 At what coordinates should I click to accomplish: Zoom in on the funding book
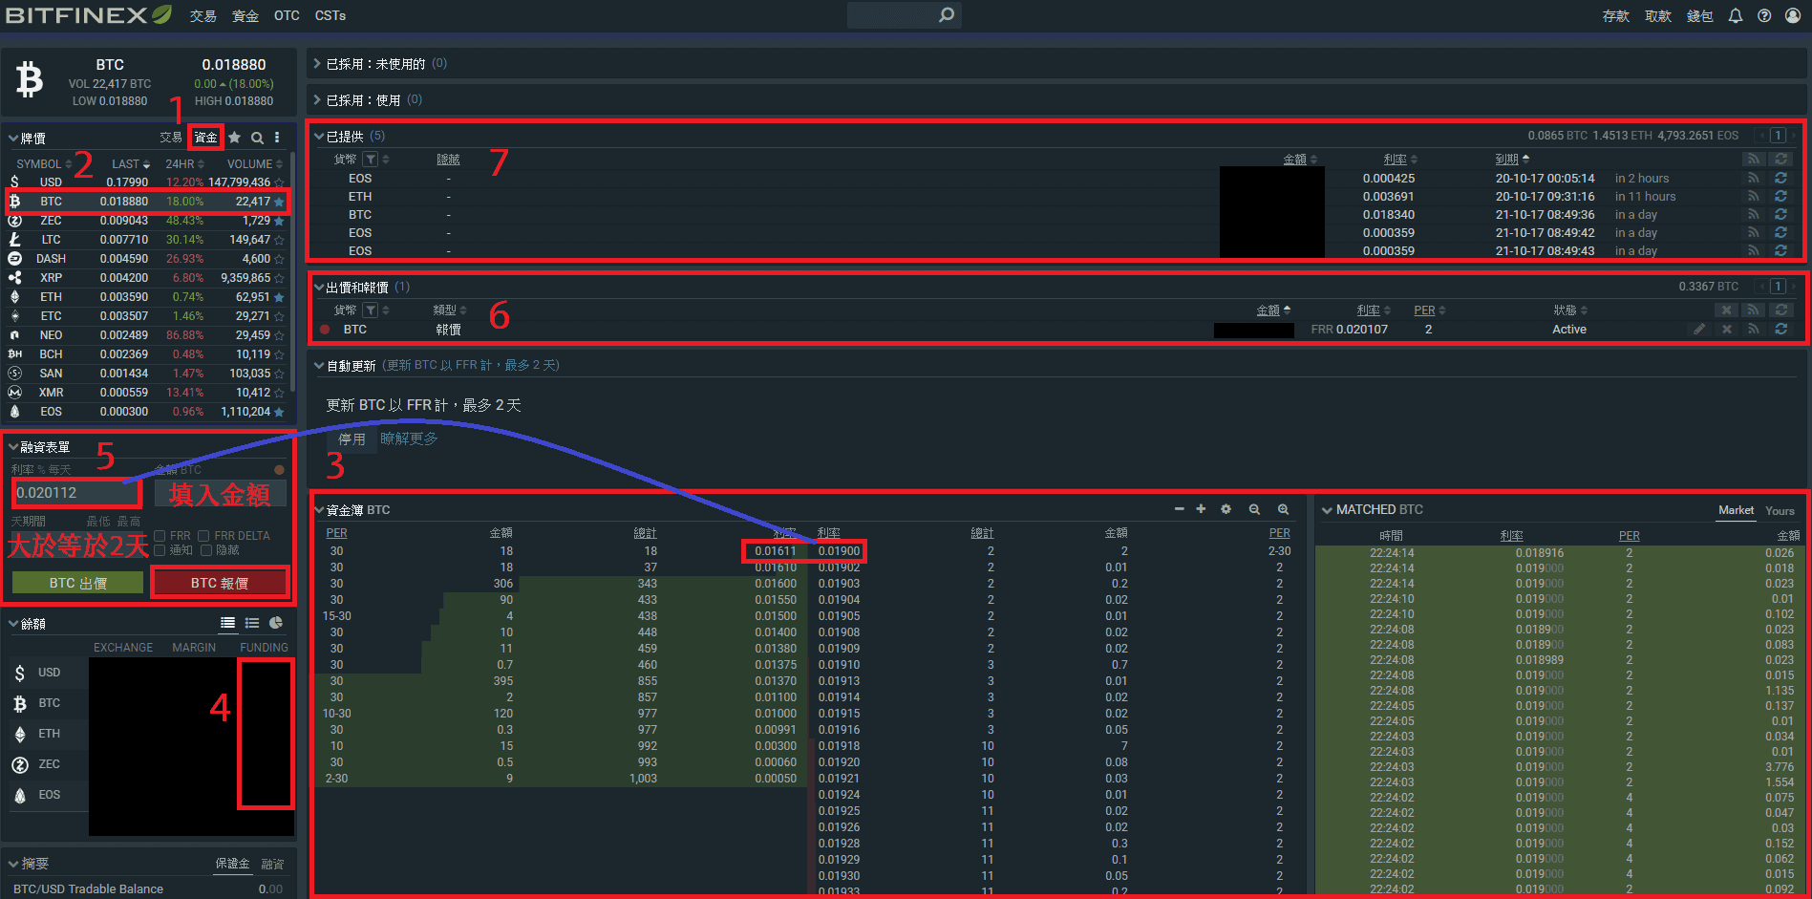pos(1283,509)
